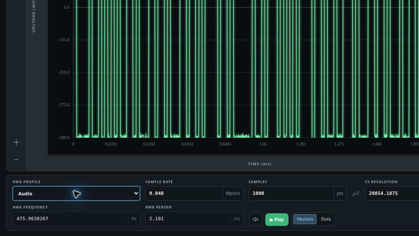Click the plus zoom-in icon
419x236 pixels.
16,142
